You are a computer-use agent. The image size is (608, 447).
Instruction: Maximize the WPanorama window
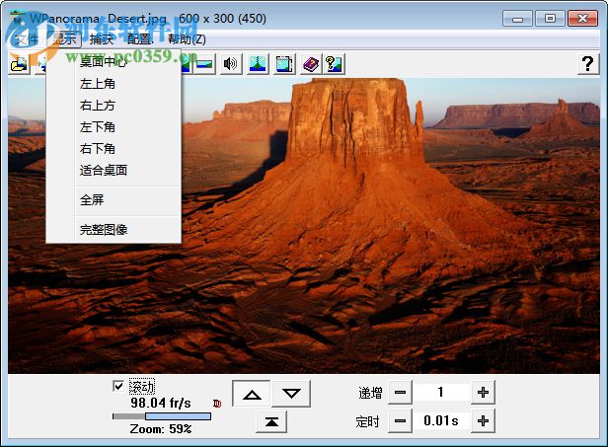[x=550, y=18]
